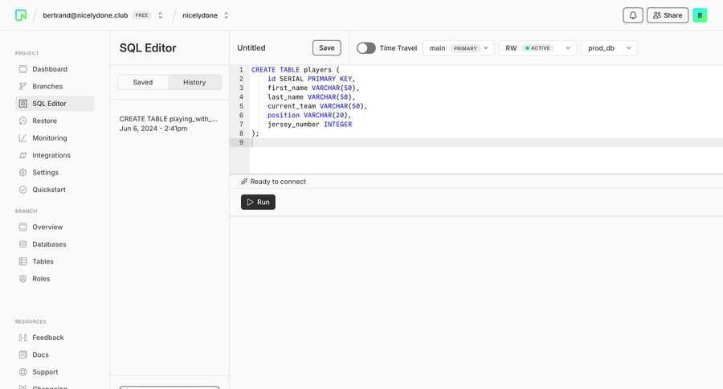This screenshot has width=723, height=389.
Task: Click the Tables grid icon
Action: pyautogui.click(x=23, y=261)
